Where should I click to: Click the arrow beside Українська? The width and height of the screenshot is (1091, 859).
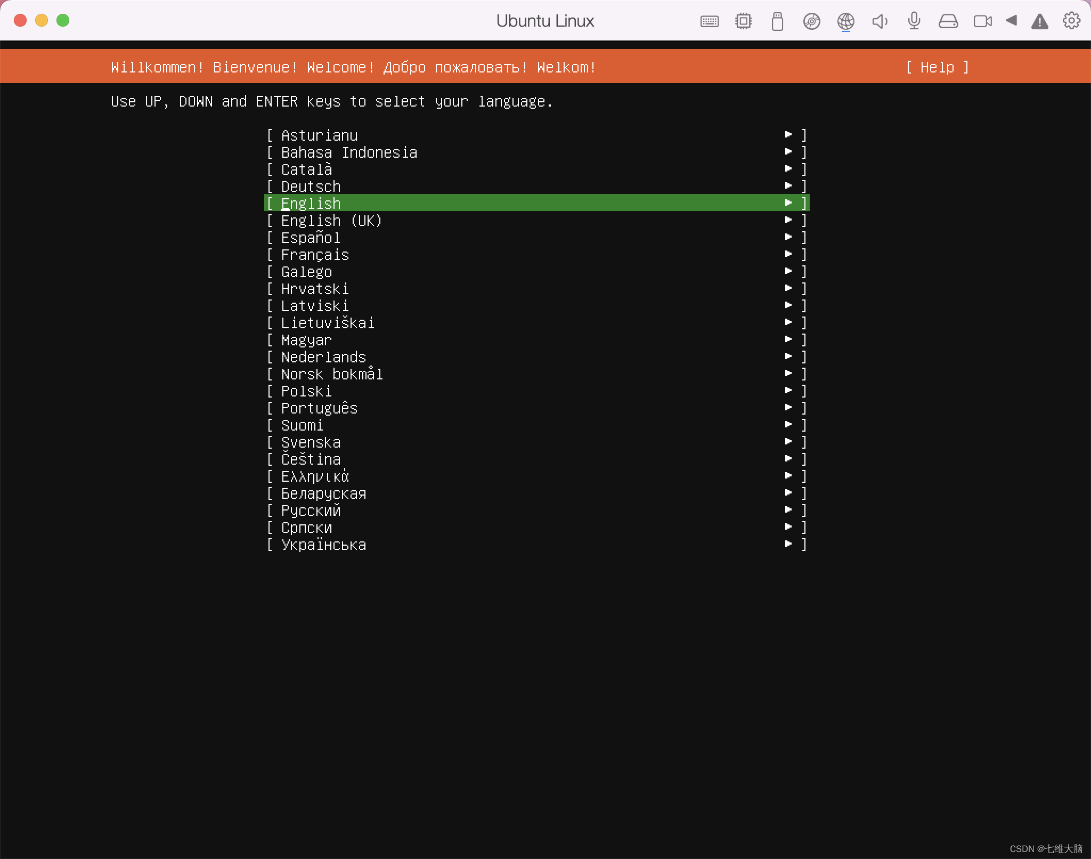click(x=788, y=544)
